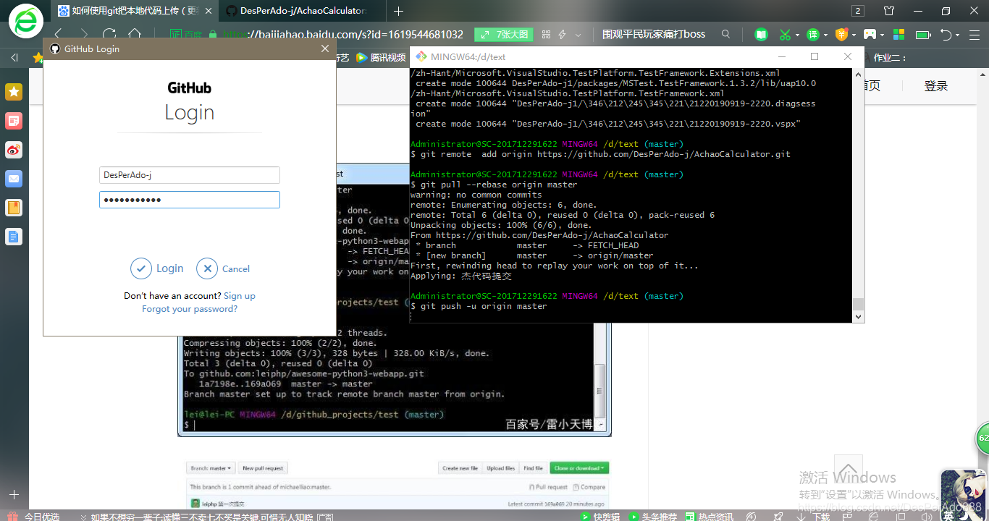Open the skin shirt icon in title bar
989x521 pixels.
point(890,11)
